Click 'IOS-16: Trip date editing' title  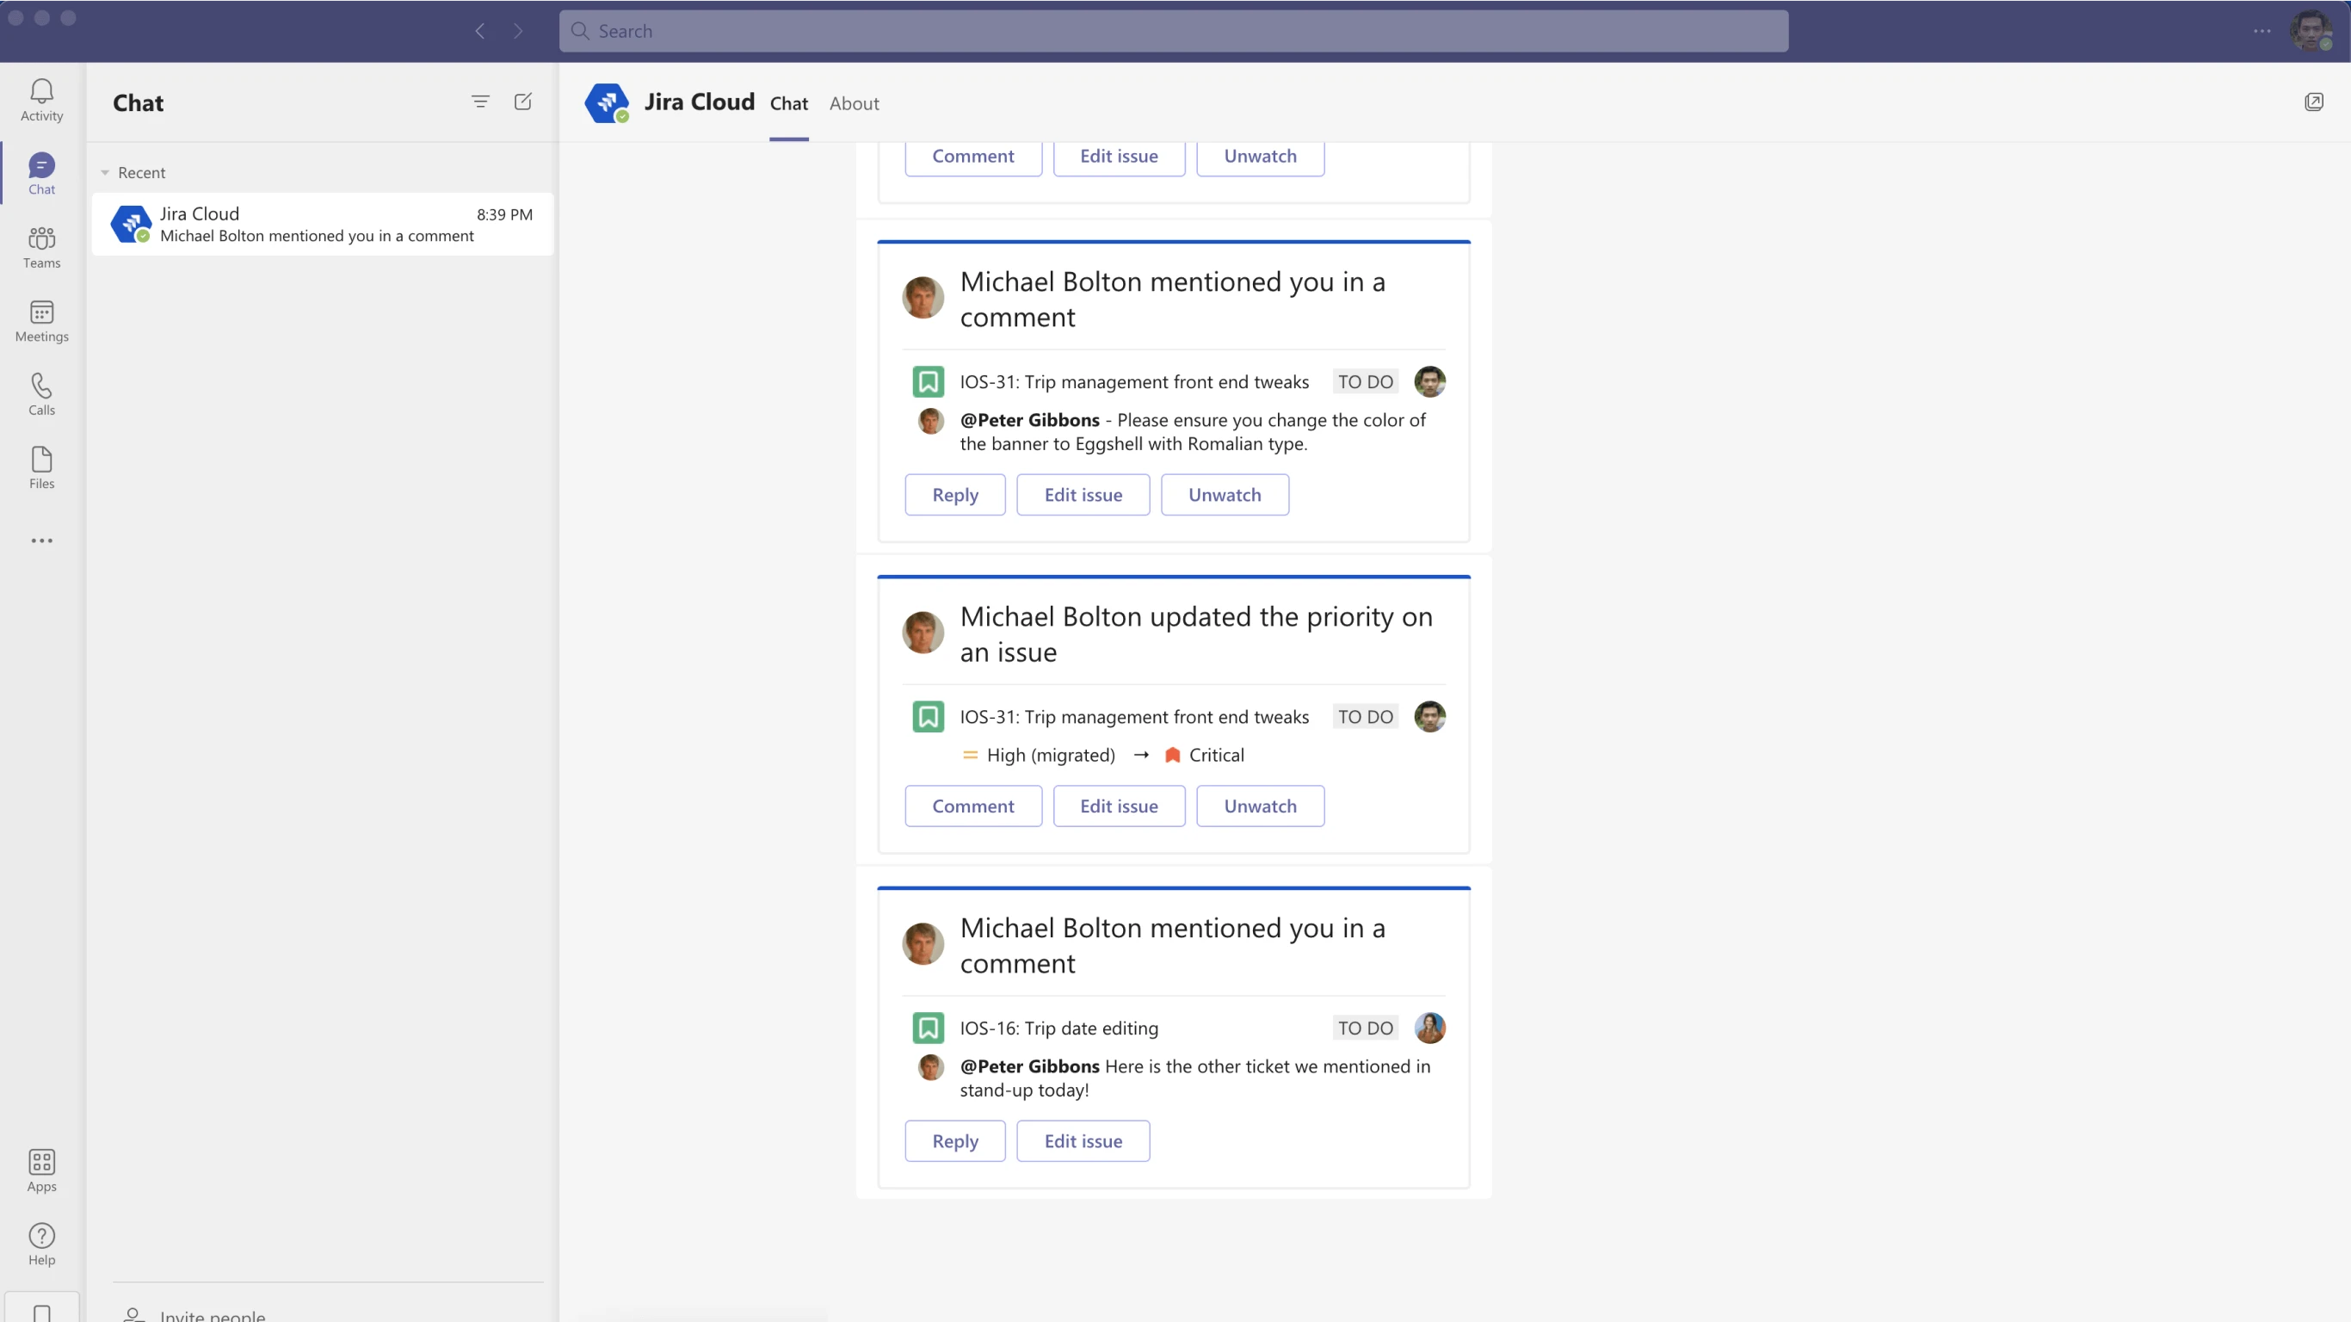pos(1058,1028)
